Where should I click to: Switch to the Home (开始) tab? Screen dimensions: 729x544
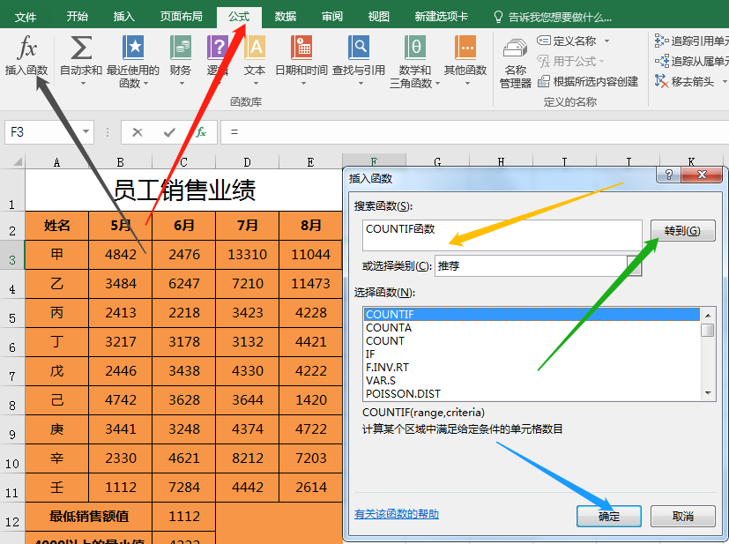pos(77,17)
